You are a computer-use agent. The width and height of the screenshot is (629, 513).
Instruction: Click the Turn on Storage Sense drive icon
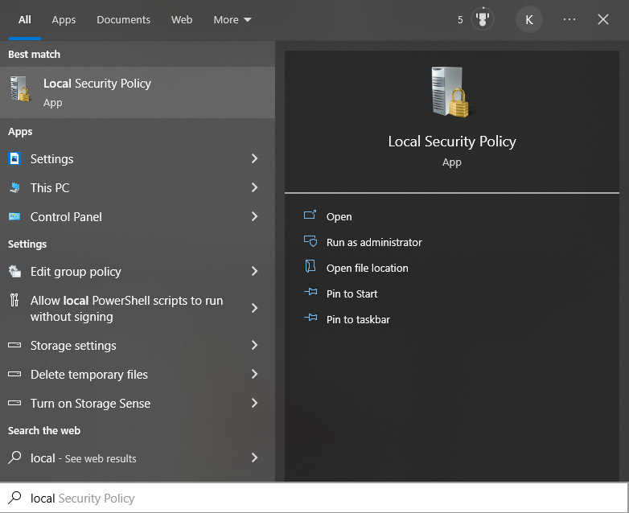pos(14,403)
